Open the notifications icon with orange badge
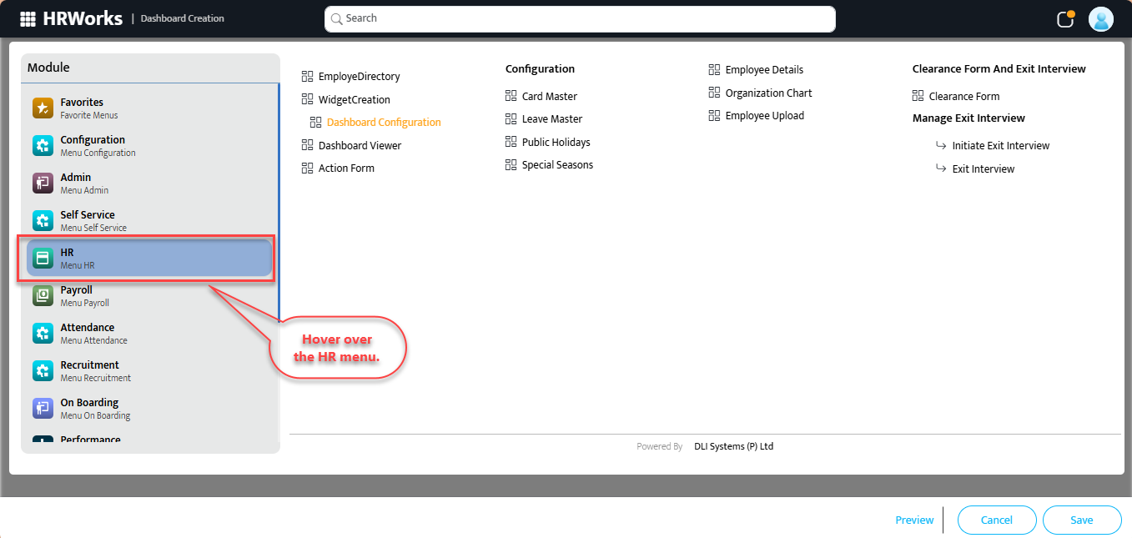This screenshot has height=538, width=1132. 1065,19
